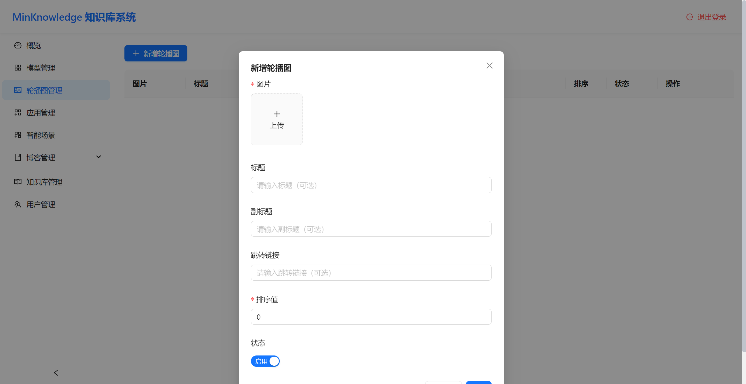Click the 轮播图管理 image icon

coord(18,90)
